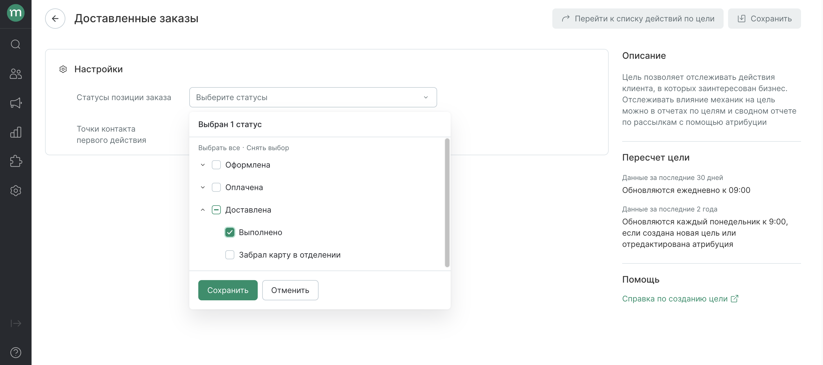Click Статусы позиции заказа label
The image size is (823, 365).
pyautogui.click(x=124, y=97)
